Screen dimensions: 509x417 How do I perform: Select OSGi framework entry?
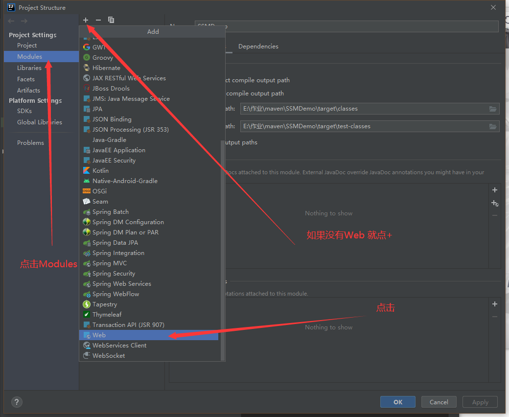[x=149, y=191]
